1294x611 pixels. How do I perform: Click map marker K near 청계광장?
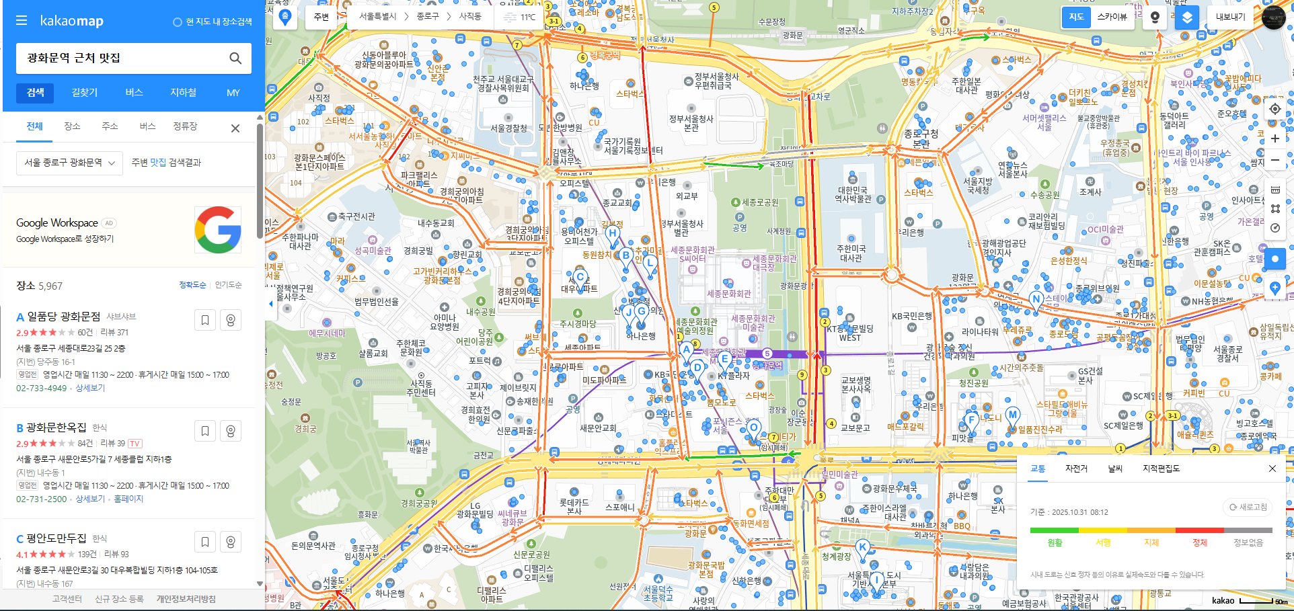point(862,548)
